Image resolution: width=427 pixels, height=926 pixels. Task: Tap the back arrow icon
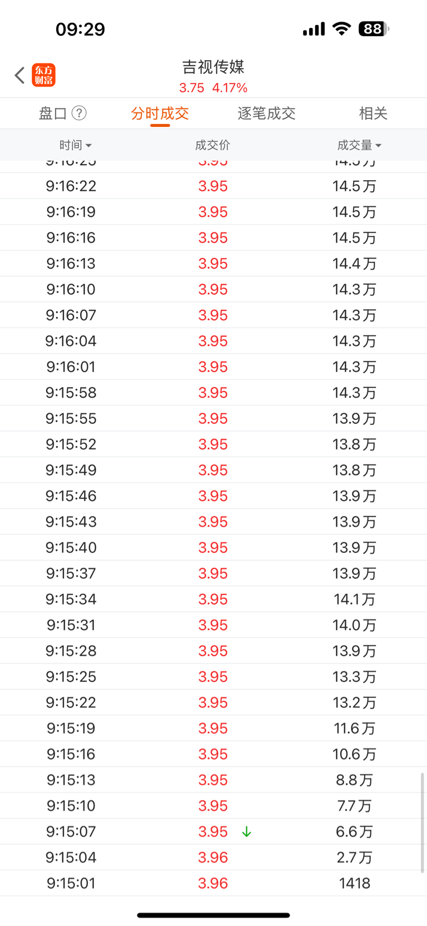tap(19, 75)
